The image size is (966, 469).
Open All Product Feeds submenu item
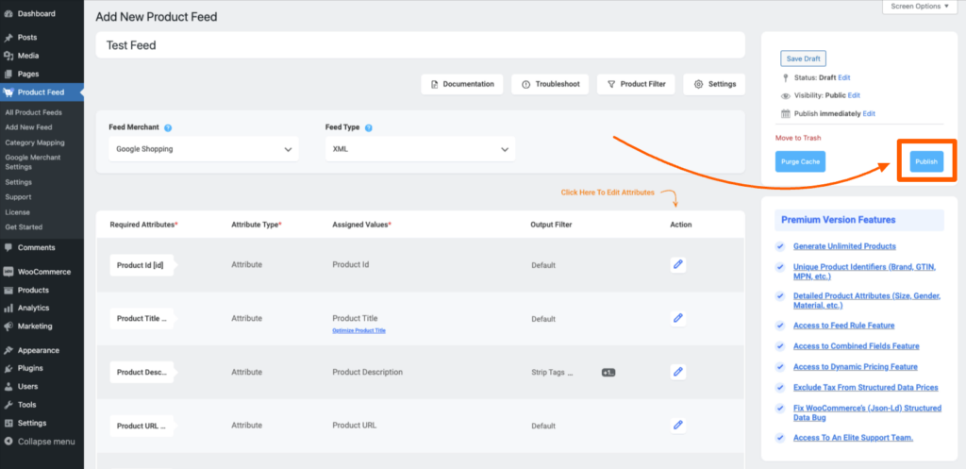[33, 113]
